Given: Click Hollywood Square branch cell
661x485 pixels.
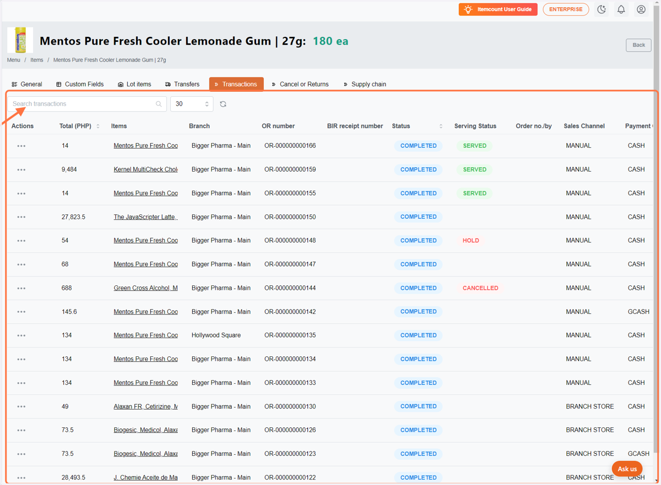Looking at the screenshot, I should point(216,335).
